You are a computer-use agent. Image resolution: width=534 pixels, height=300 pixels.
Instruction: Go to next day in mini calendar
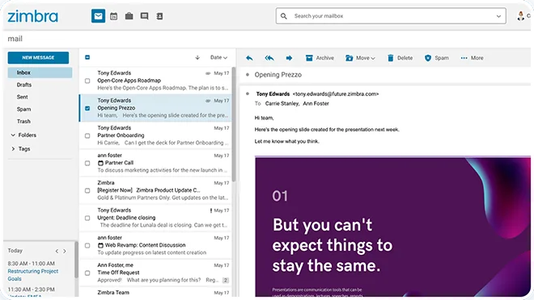tap(65, 251)
